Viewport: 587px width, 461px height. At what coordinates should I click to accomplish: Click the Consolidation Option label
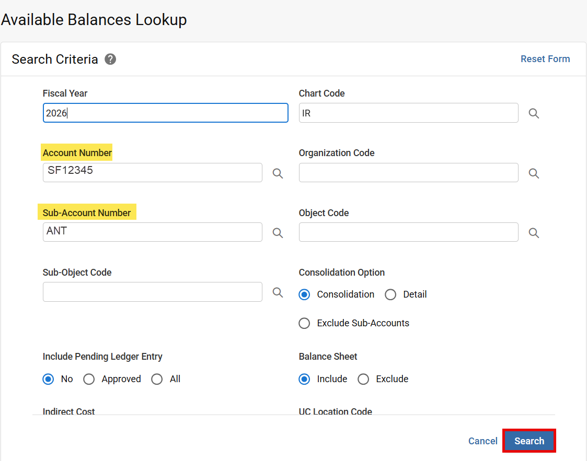coord(341,273)
